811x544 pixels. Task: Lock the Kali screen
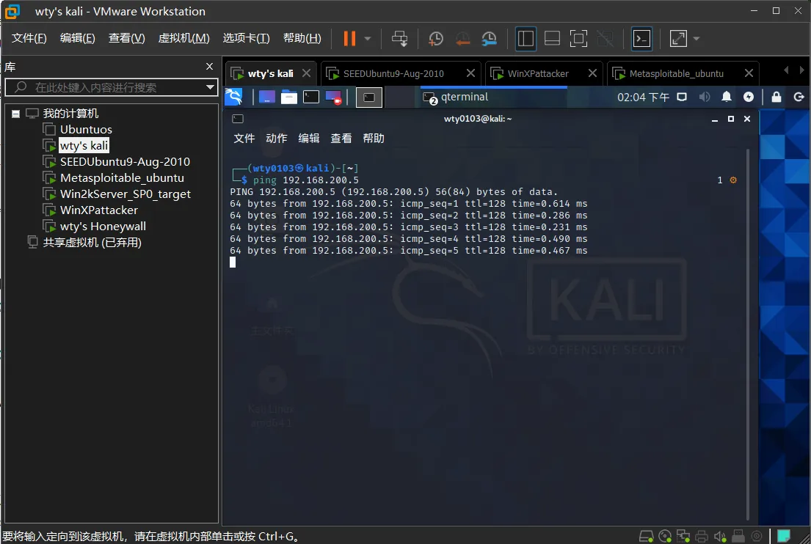777,97
